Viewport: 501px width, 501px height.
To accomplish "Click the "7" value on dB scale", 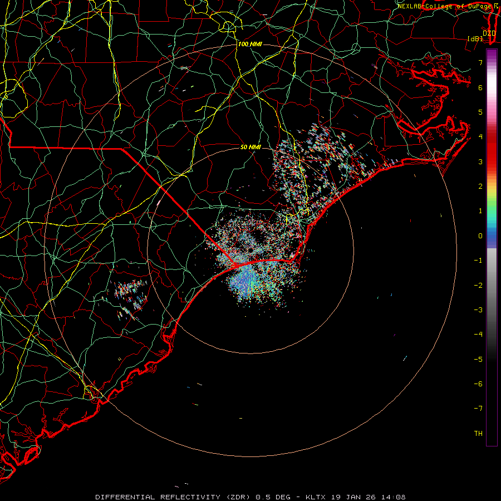I will 480,62.
